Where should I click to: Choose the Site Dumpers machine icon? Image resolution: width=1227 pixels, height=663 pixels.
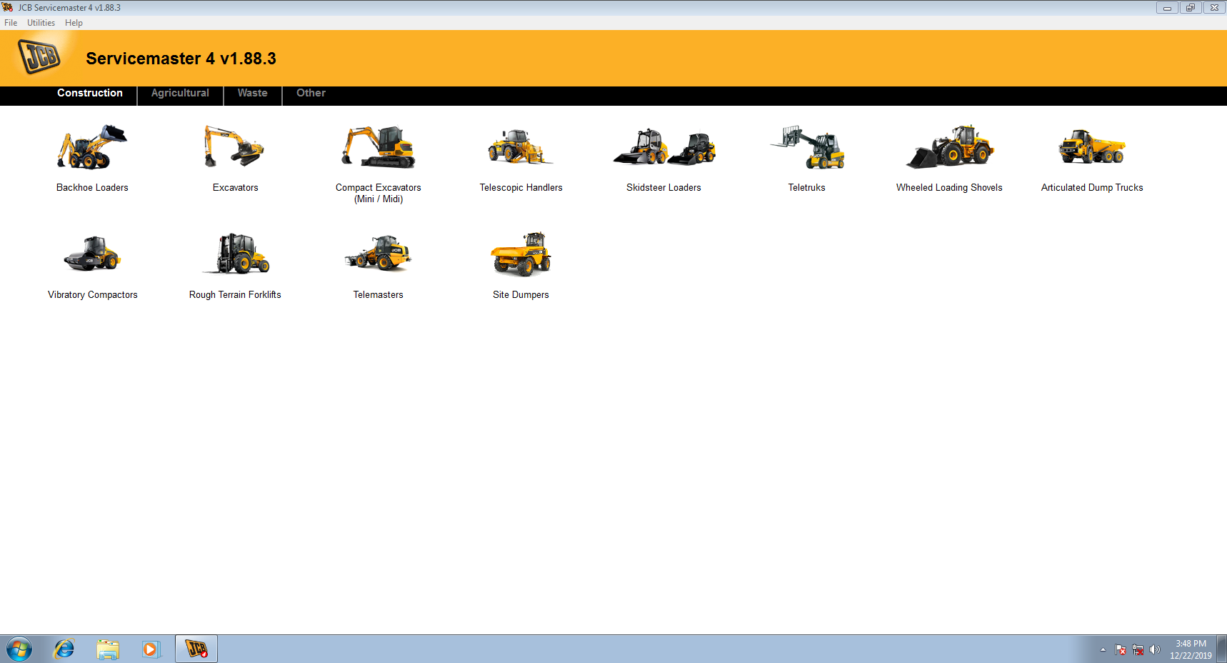click(x=521, y=254)
